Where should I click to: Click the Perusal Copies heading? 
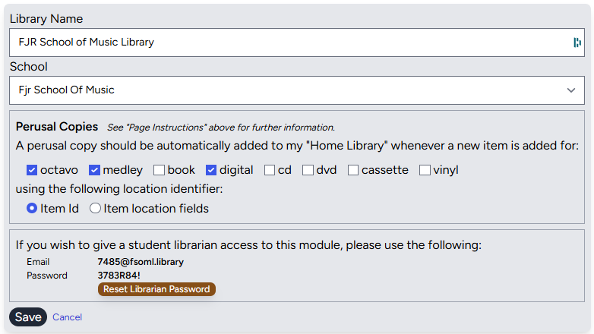(57, 127)
